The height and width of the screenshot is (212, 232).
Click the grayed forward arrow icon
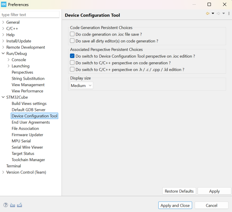click(x=218, y=13)
